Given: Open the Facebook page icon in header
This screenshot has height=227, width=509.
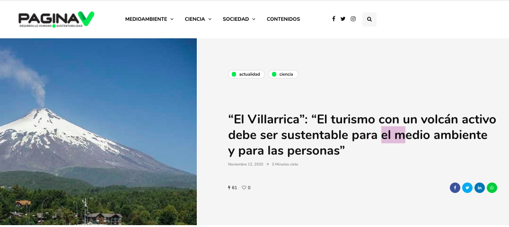Looking at the screenshot, I should tap(333, 19).
